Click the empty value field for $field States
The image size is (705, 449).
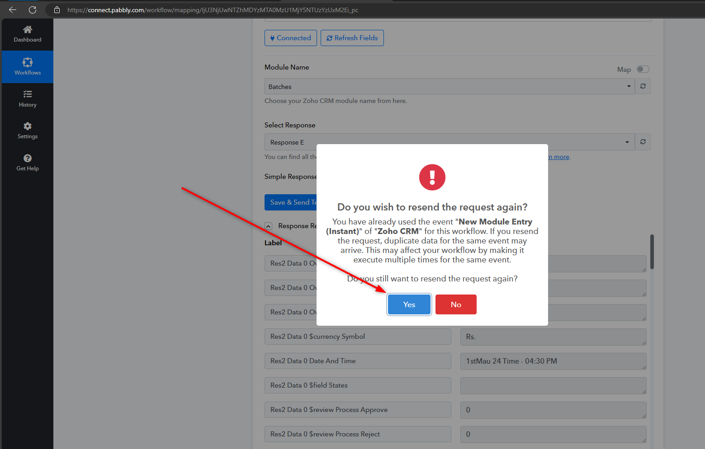coord(554,385)
